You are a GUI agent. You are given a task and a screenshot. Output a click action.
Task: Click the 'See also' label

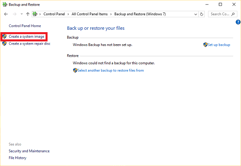click(15, 144)
